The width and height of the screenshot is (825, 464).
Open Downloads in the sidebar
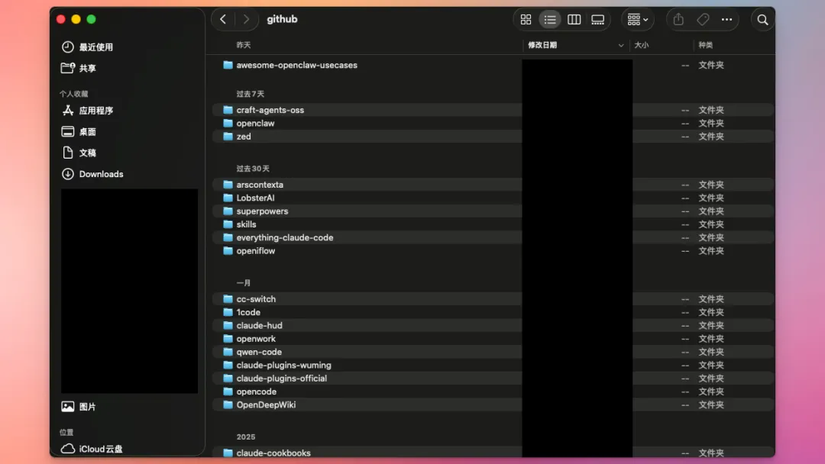[x=92, y=174]
